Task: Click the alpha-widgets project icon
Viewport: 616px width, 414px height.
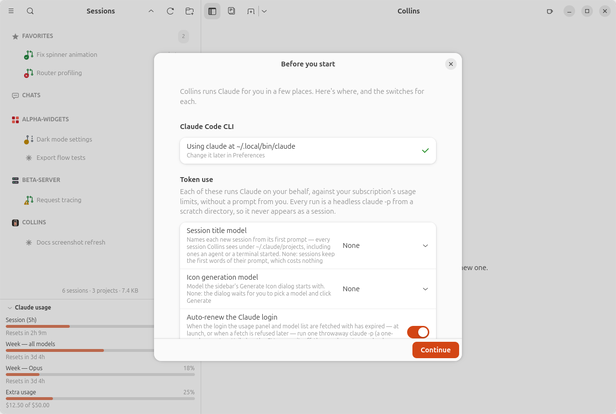Action: (x=15, y=119)
